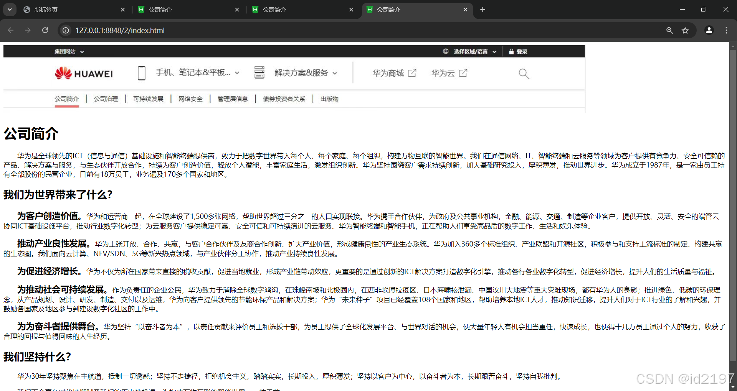Click the bold text 为推动社会可持续发展。
Screen dimensions: 737x391
[x=63, y=289]
